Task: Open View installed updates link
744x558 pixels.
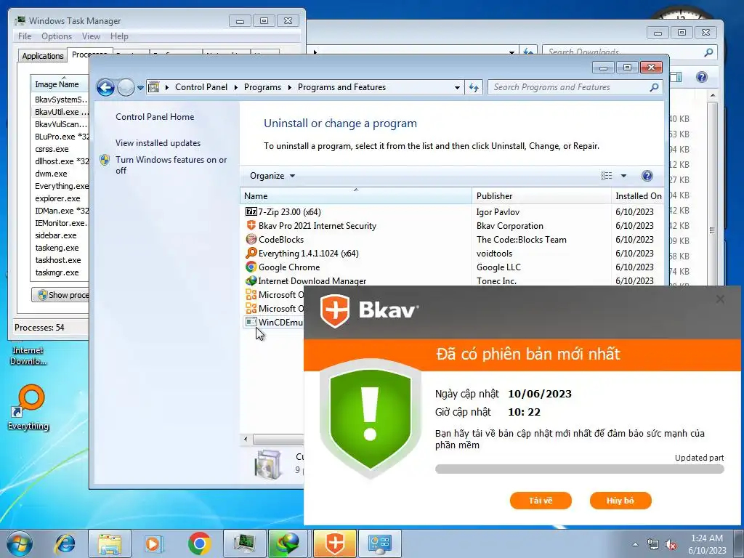Action: (158, 143)
